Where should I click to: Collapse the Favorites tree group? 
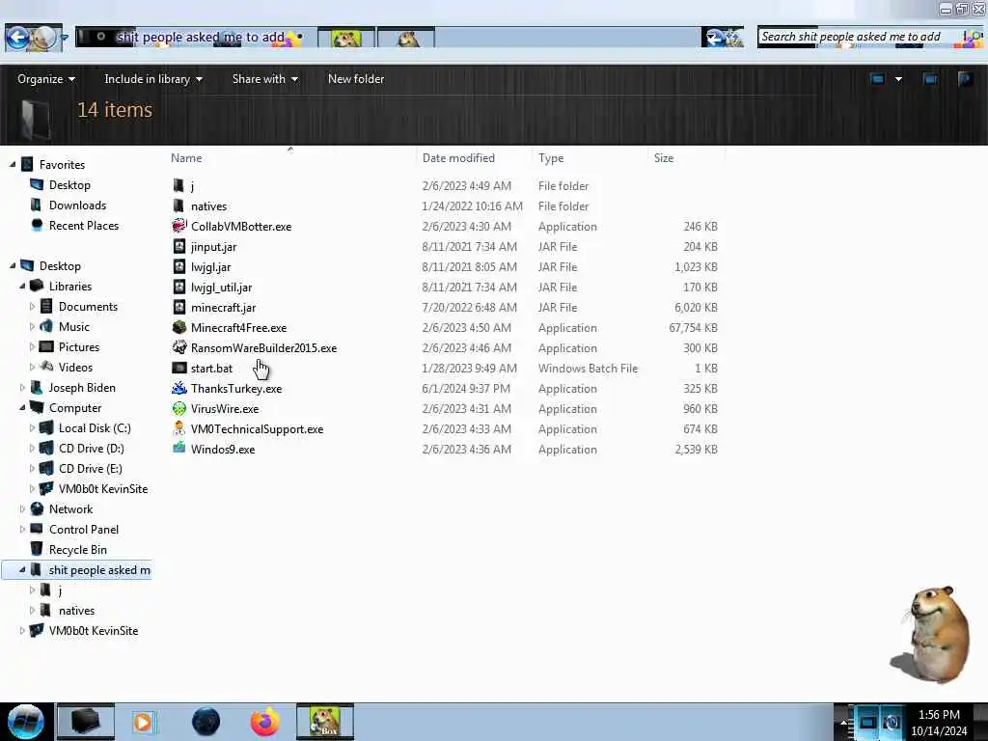[x=13, y=164]
